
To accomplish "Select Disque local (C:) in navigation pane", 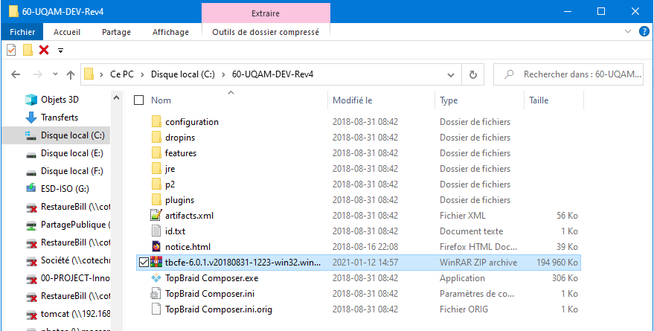I will point(56,135).
